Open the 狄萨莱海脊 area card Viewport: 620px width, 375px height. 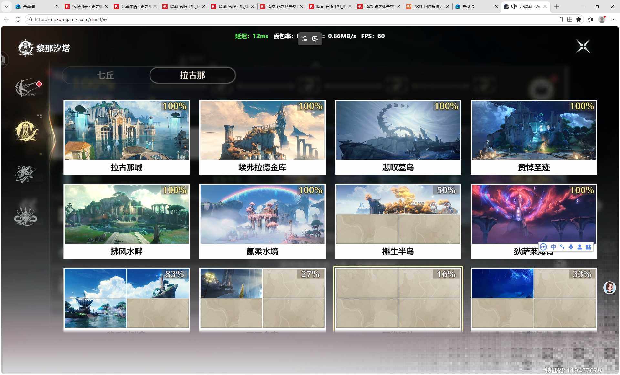[534, 221]
